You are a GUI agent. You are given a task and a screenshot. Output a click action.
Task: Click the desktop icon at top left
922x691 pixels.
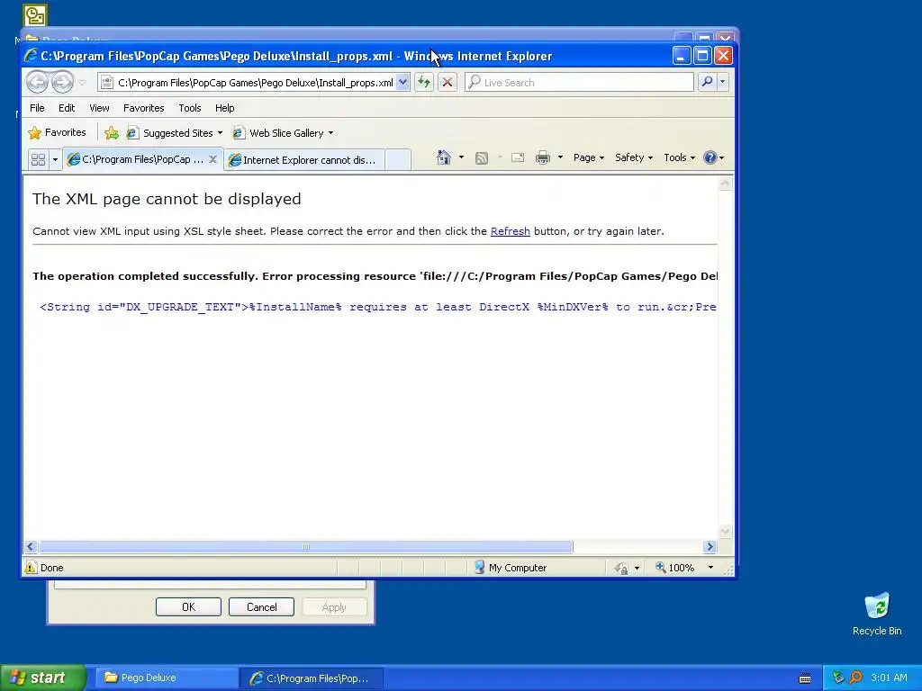[35, 15]
